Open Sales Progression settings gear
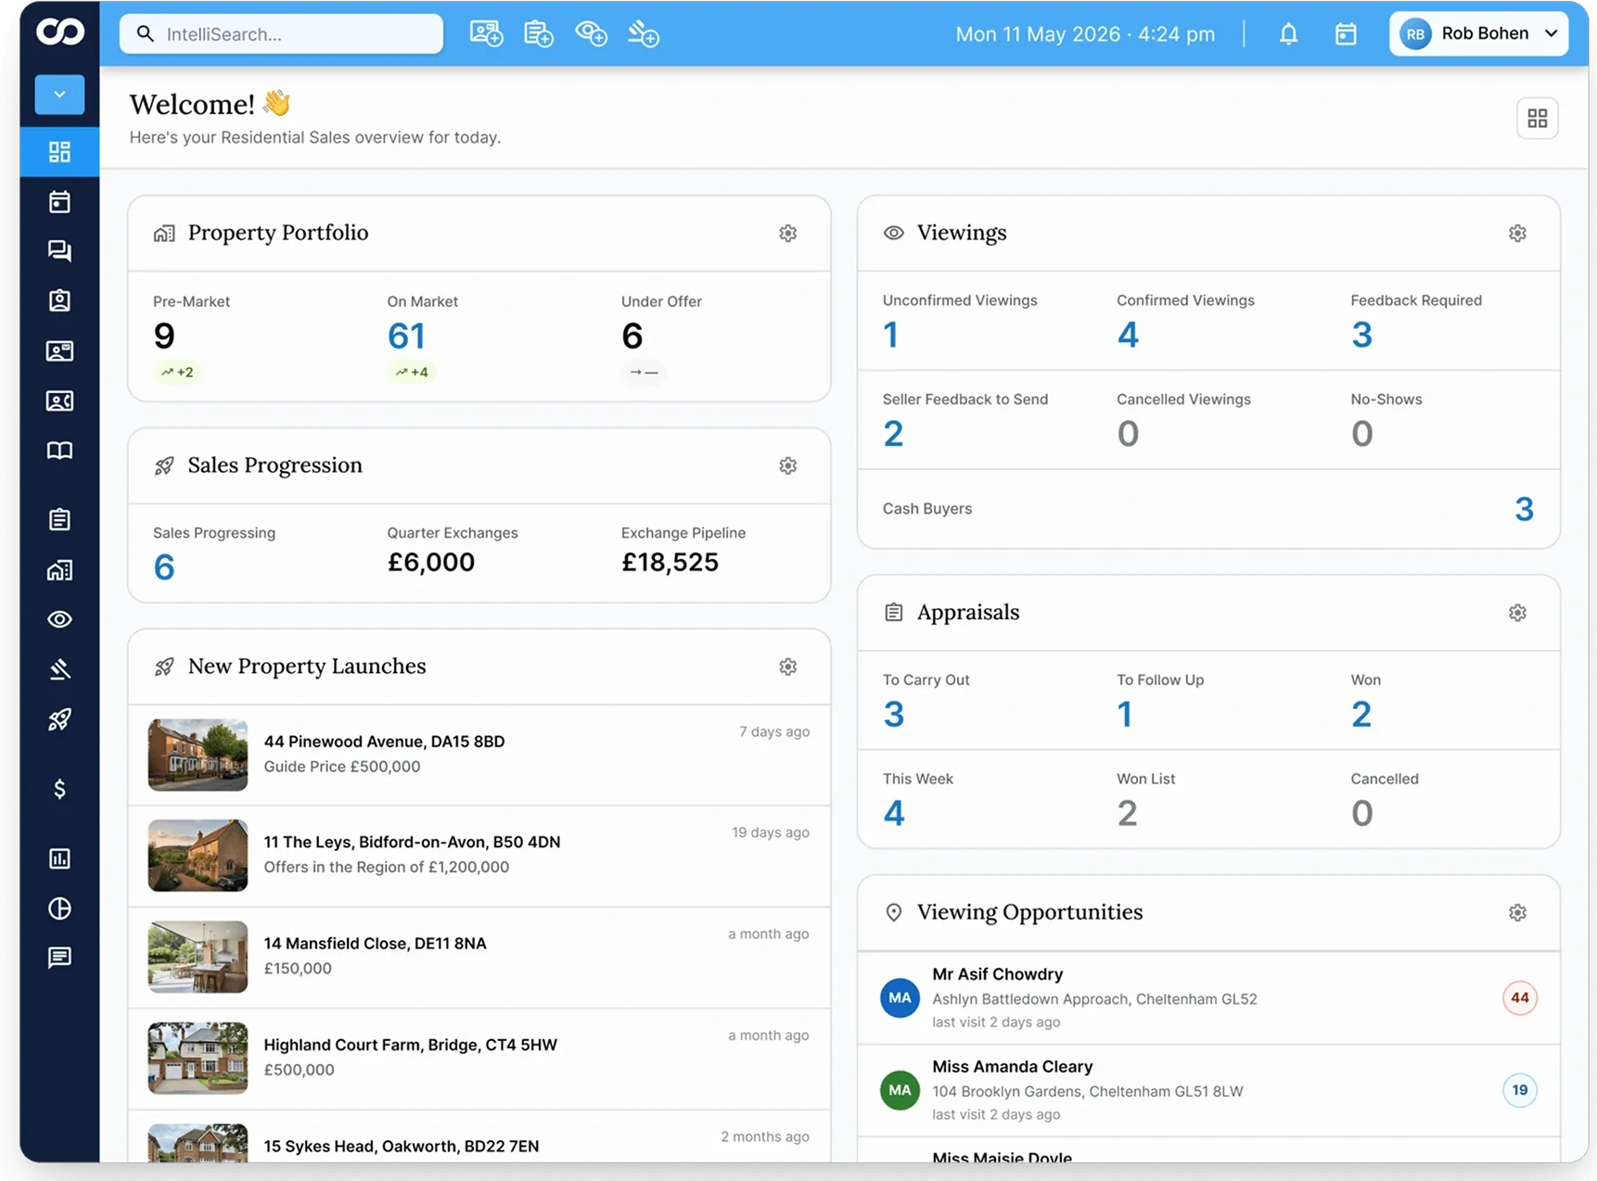This screenshot has width=1597, height=1181. (787, 465)
